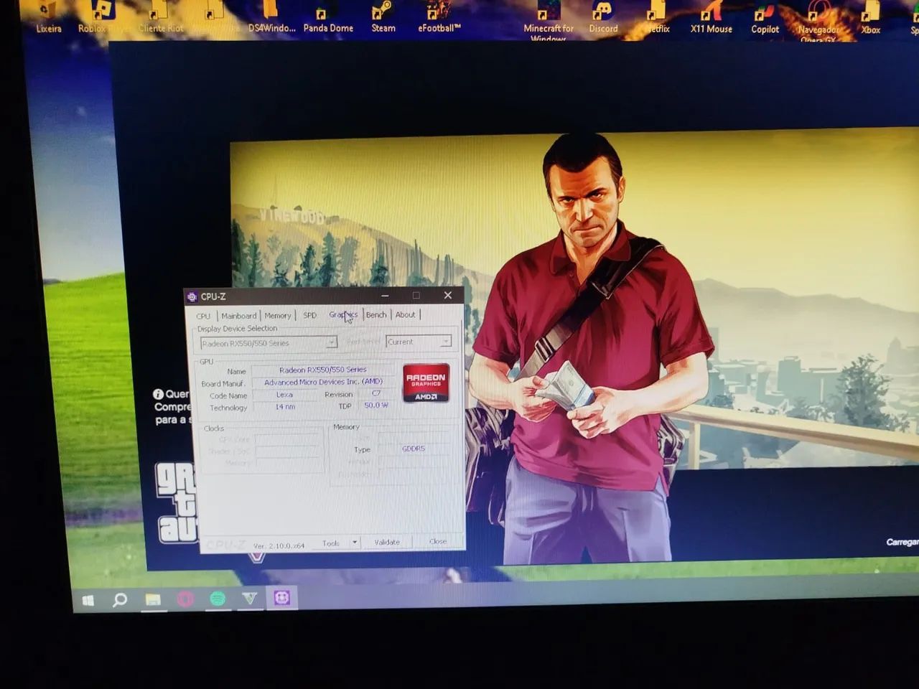Open Spotify from the taskbar

[218, 598]
